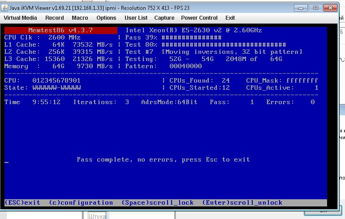Open the Power Control menu
This screenshot has width=345, height=219.
199,18
